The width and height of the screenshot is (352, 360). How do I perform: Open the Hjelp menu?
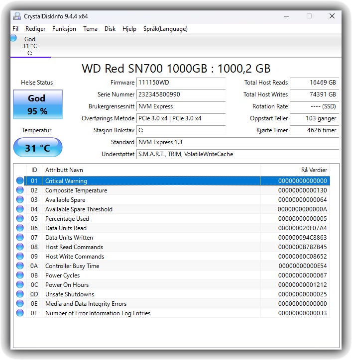(129, 29)
